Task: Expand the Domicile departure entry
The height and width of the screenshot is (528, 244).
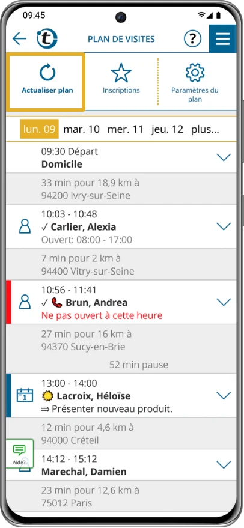Action: tap(224, 157)
